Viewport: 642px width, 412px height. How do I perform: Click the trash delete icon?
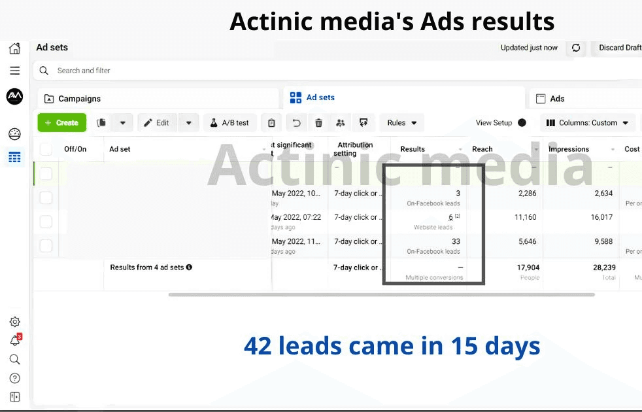tap(318, 123)
